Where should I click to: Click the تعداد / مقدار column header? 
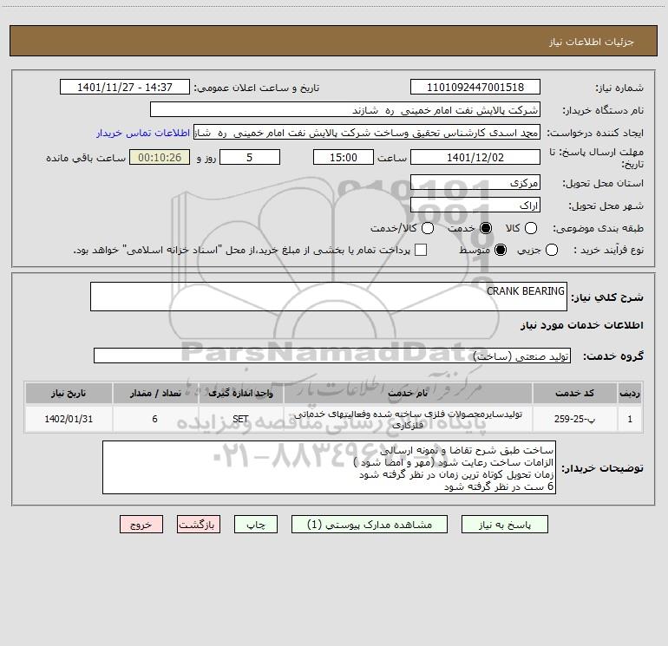pyautogui.click(x=155, y=393)
